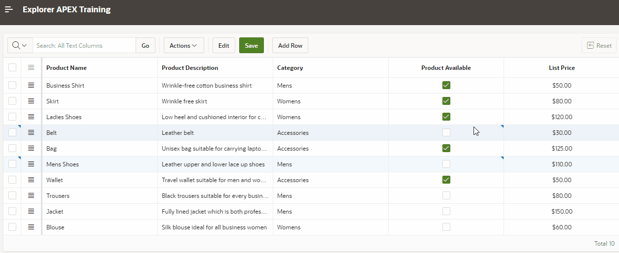Open row actions menu for Bag
The height and width of the screenshot is (253, 619).
point(31,148)
